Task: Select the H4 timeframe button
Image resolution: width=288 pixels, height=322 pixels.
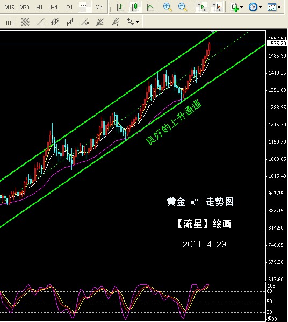Action: (54, 8)
